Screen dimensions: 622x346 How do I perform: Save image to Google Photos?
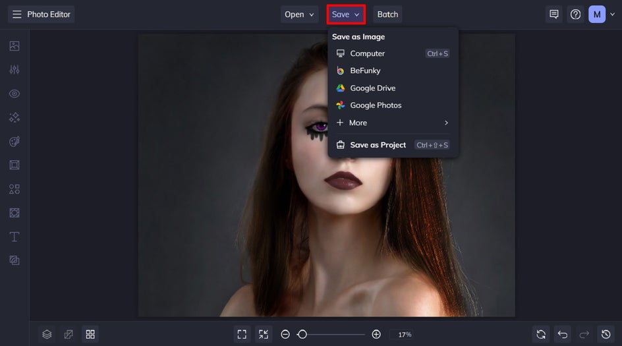393,105
